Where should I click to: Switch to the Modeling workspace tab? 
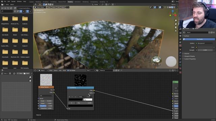[x=38, y=2]
